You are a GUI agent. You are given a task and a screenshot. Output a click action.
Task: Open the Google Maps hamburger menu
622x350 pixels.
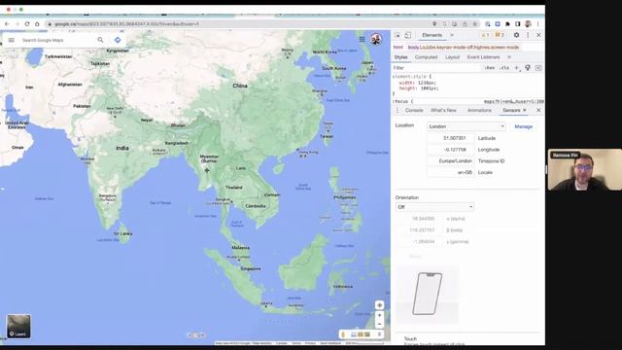tap(11, 40)
